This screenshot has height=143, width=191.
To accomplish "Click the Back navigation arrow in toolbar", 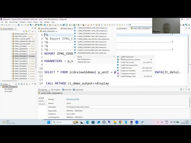I will (x=120, y=25).
